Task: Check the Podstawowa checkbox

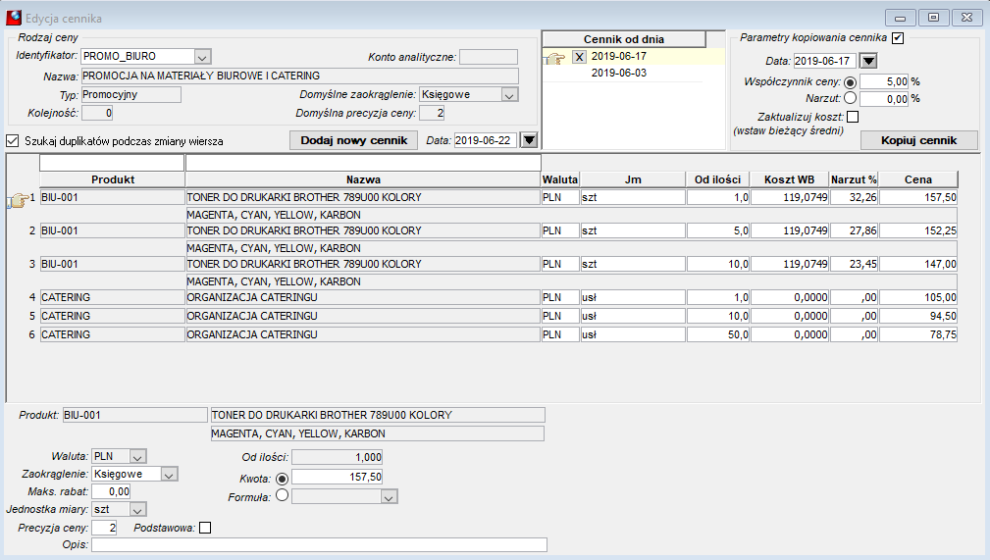Action: click(x=205, y=528)
